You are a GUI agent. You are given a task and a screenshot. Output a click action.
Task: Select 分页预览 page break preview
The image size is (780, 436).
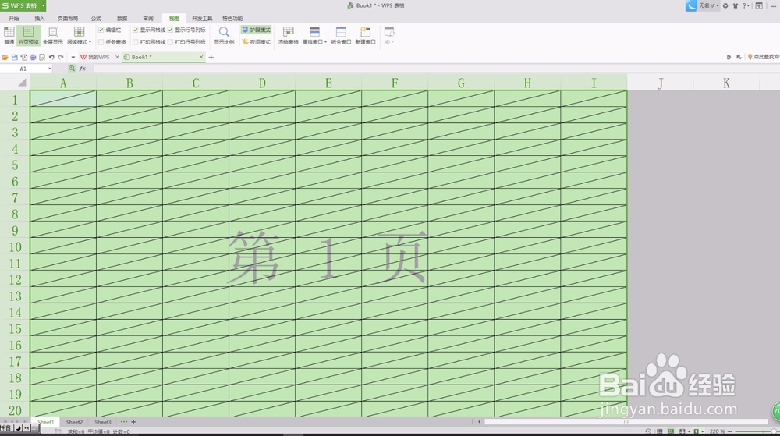(x=28, y=35)
